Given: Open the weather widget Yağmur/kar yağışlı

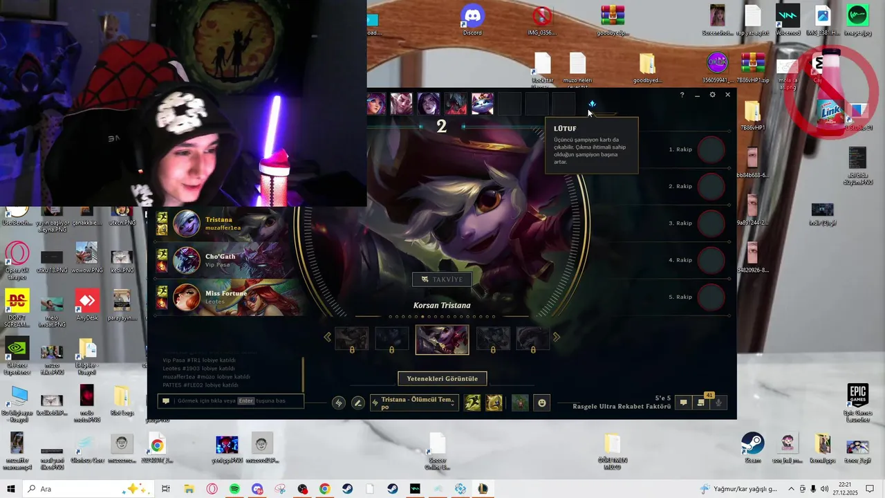Looking at the screenshot, I should pyautogui.click(x=739, y=489).
